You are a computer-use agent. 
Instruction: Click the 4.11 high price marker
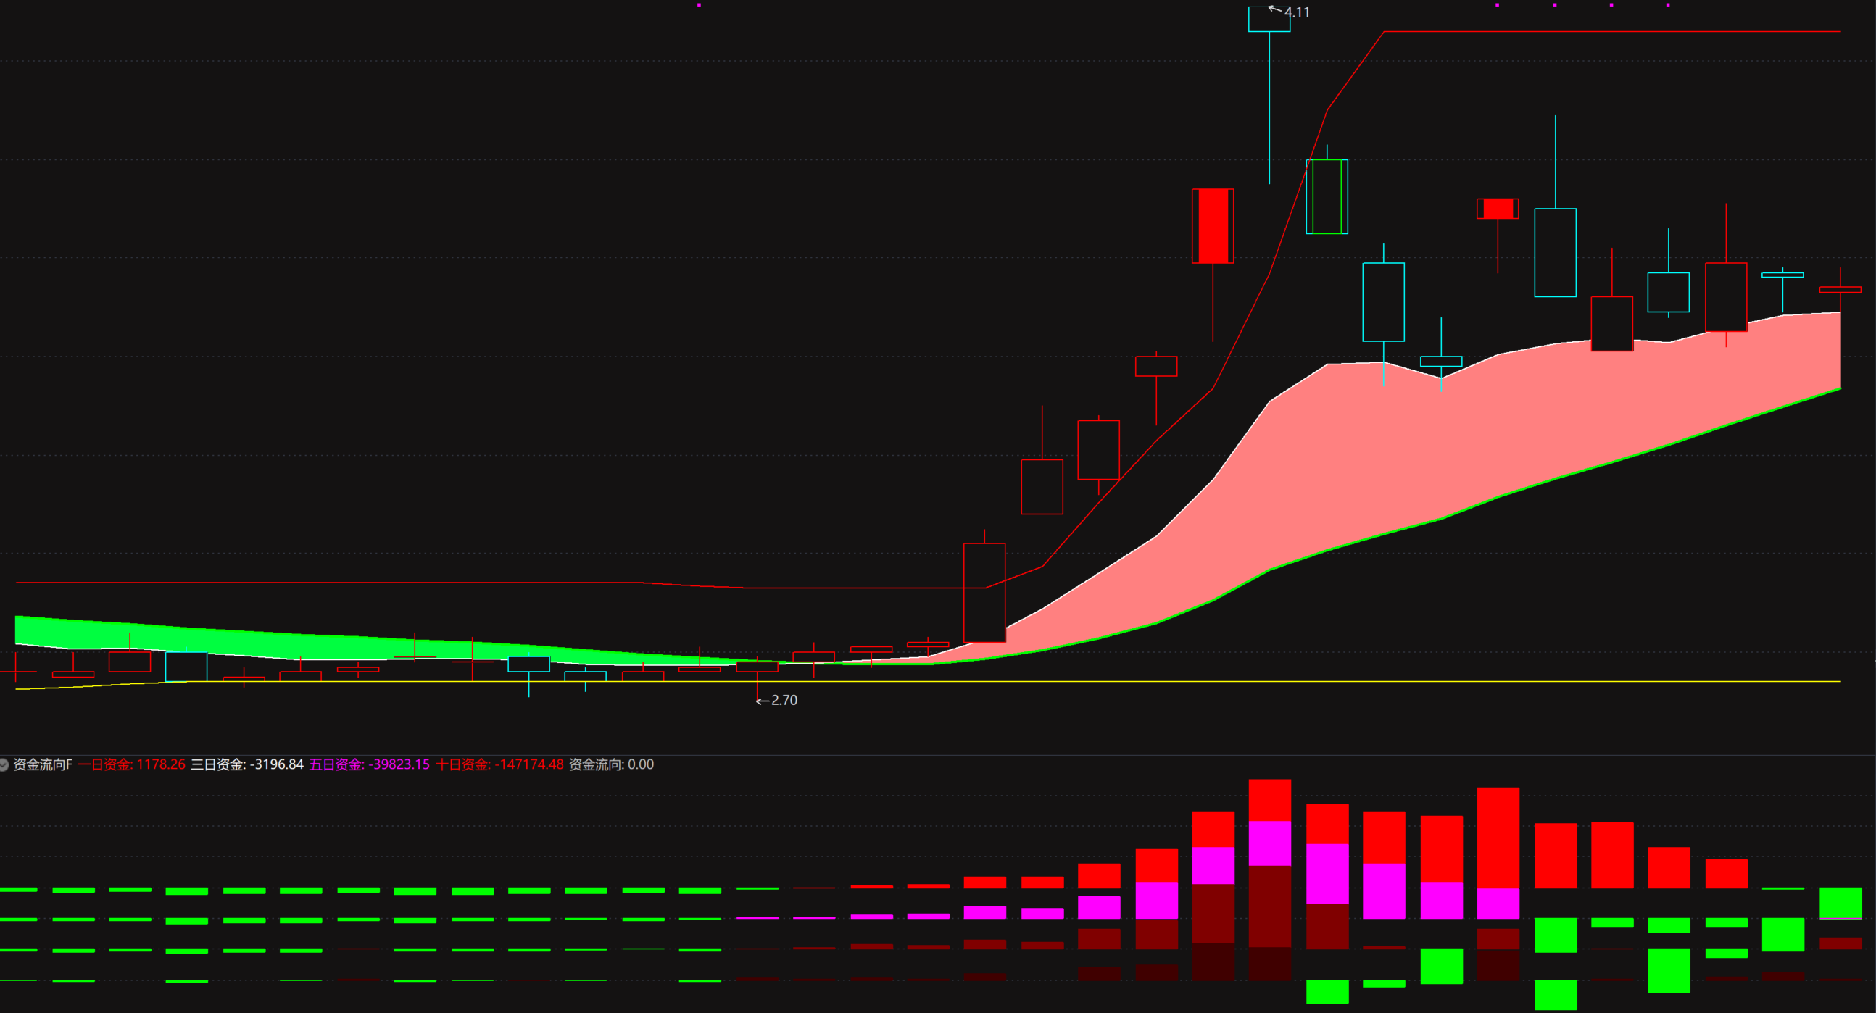pos(1296,12)
